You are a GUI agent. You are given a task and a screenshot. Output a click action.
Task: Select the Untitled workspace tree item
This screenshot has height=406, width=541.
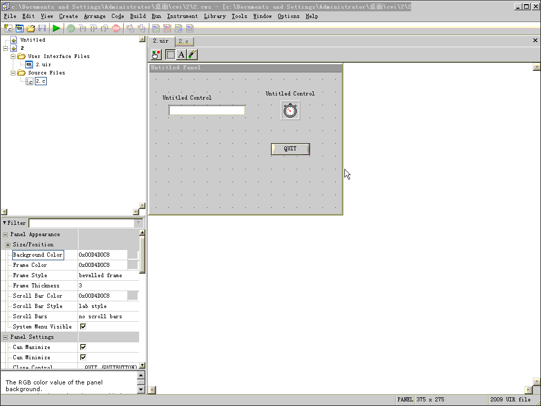click(33, 40)
